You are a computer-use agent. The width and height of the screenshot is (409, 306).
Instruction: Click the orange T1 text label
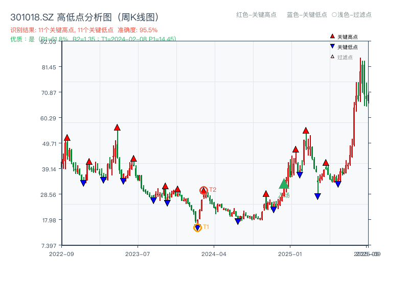coord(206,227)
